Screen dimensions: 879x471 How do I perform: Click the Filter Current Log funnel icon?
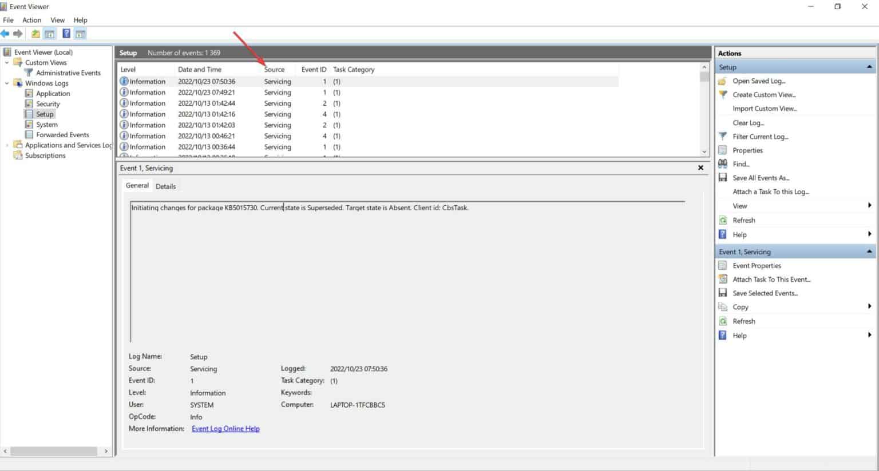click(x=722, y=136)
